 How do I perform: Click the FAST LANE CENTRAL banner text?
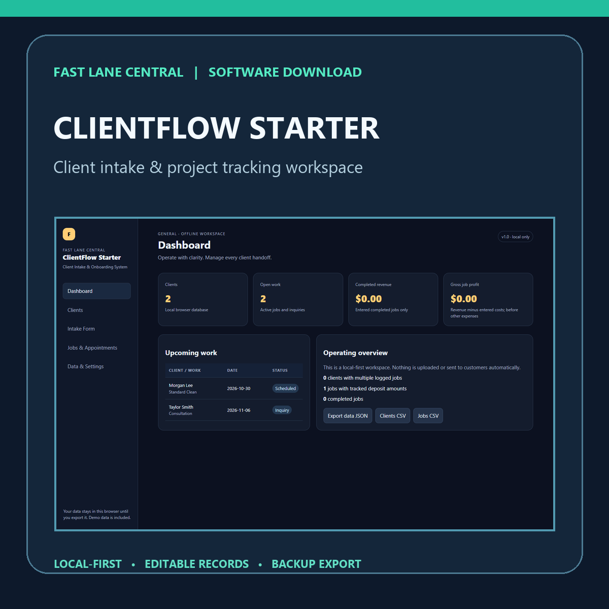pos(119,72)
